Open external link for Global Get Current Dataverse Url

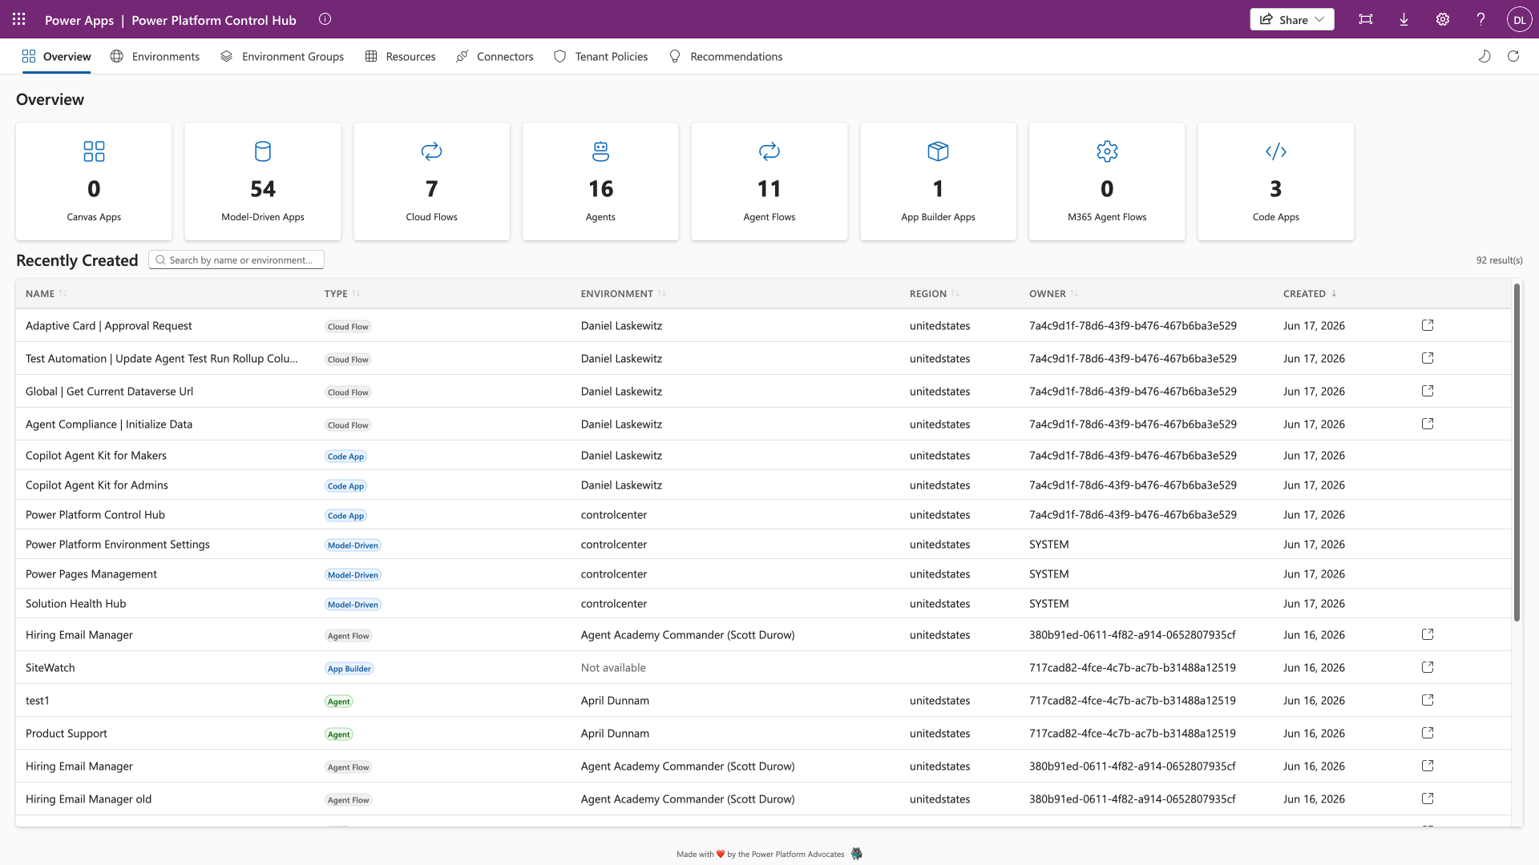pyautogui.click(x=1428, y=391)
